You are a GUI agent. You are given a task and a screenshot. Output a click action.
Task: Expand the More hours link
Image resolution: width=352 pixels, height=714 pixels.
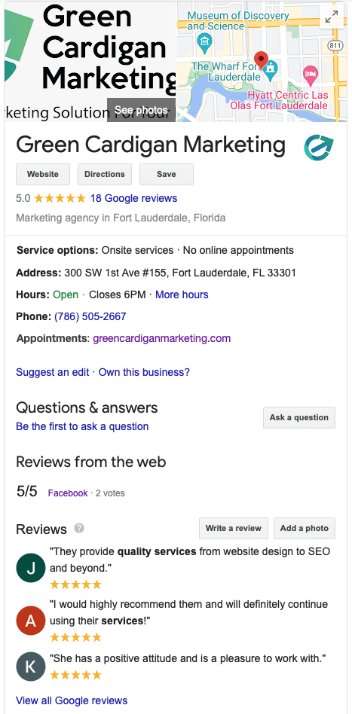point(182,294)
